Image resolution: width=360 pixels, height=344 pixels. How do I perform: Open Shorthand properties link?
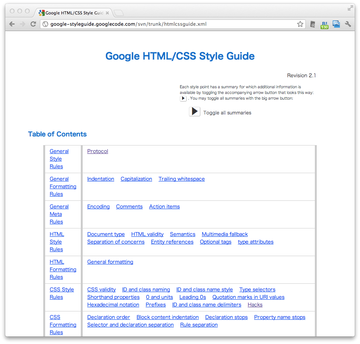click(x=113, y=297)
